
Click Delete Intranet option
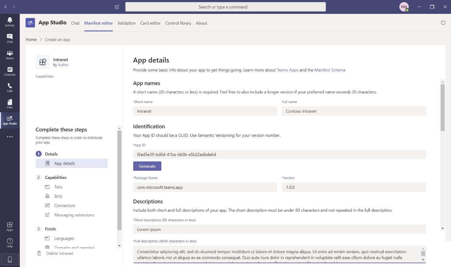coord(60,253)
